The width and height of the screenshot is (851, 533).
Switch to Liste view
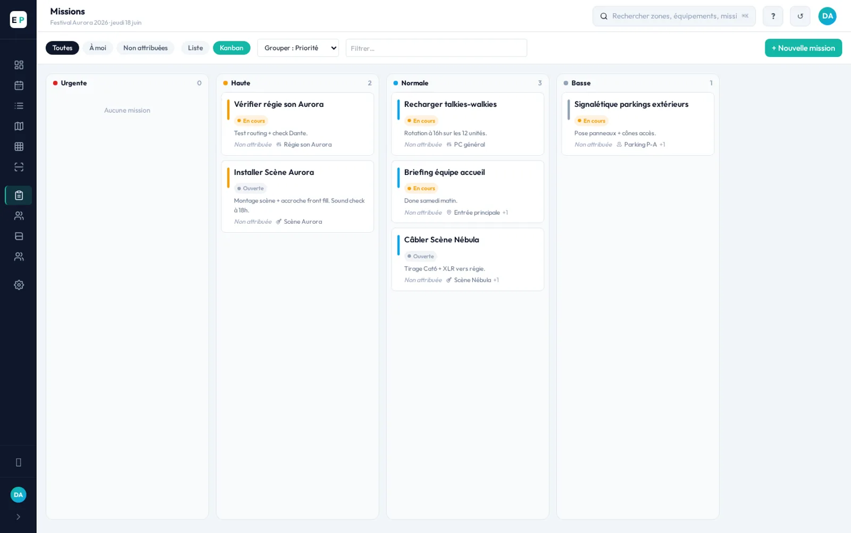[195, 48]
